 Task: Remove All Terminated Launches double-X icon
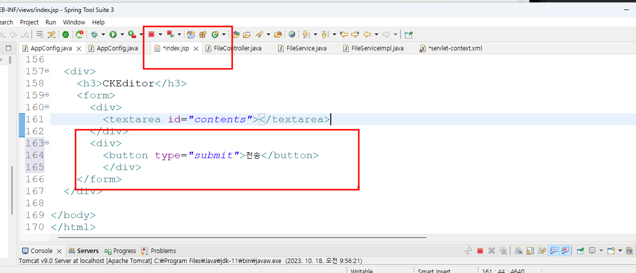coord(503,251)
